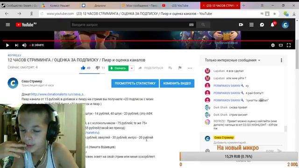The width and height of the screenshot is (299, 168).
Task: Switch to the (23) YouTube tab
Action: [x=180, y=6]
